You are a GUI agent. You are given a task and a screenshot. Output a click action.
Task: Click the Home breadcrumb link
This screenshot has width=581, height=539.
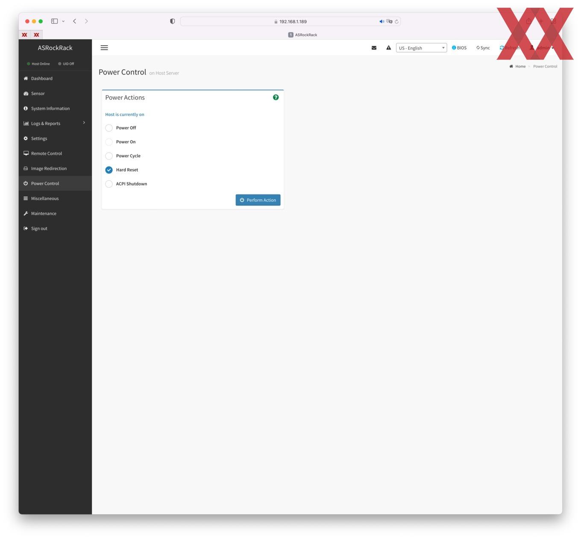point(520,66)
